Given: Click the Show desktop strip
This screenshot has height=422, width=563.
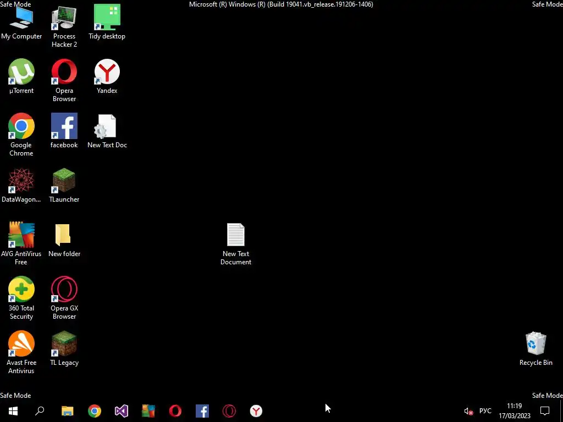Looking at the screenshot, I should (561, 411).
